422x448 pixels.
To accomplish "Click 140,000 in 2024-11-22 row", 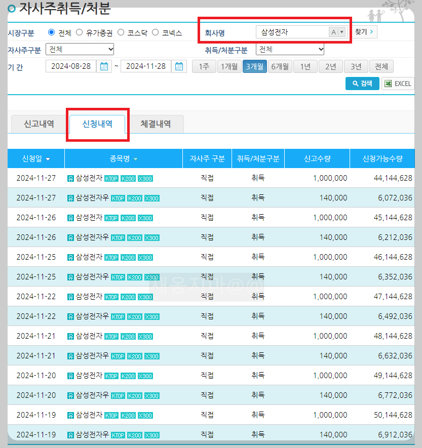I will click(333, 316).
